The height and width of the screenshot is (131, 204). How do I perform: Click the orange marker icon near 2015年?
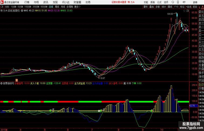tap(16, 80)
